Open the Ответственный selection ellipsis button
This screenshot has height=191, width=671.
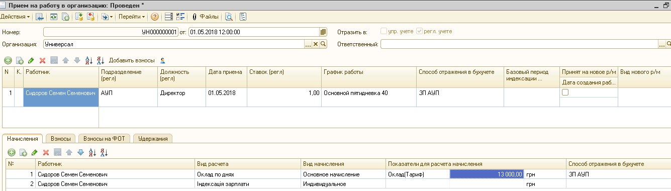tap(661, 44)
